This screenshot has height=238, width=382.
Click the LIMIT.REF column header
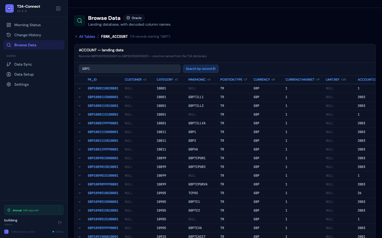[336, 80]
